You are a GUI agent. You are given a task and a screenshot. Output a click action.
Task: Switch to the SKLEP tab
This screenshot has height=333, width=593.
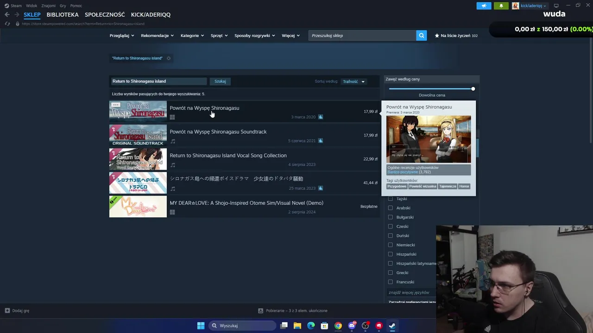[x=32, y=15]
